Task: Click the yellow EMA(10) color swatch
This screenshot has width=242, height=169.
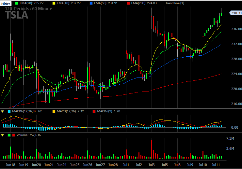Action: 54,3
